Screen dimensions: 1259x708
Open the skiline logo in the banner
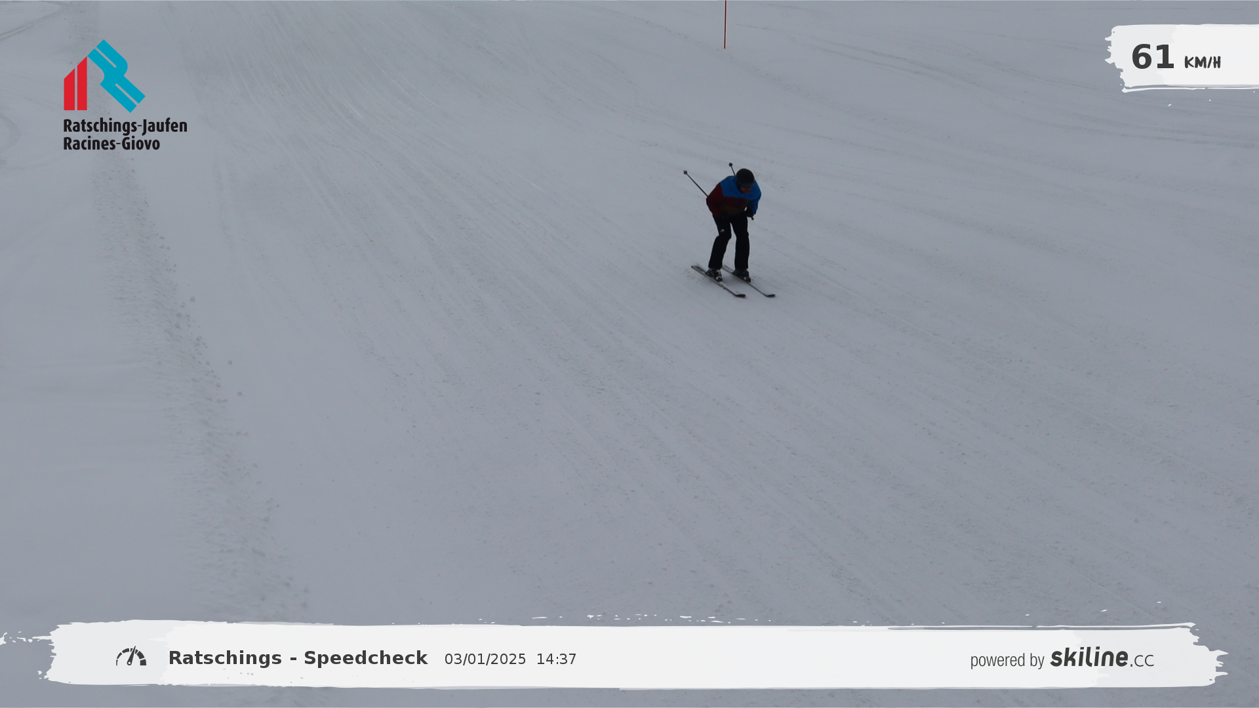[x=1089, y=658]
